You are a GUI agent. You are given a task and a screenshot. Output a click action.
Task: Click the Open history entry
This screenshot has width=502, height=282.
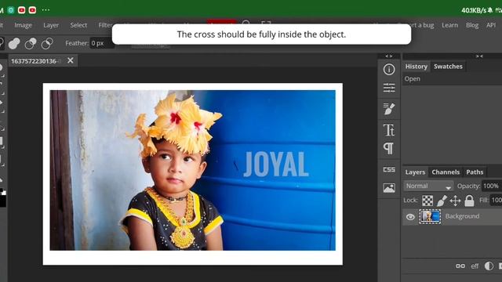click(x=413, y=79)
